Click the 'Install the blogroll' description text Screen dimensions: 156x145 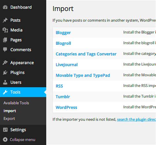(x=140, y=43)
